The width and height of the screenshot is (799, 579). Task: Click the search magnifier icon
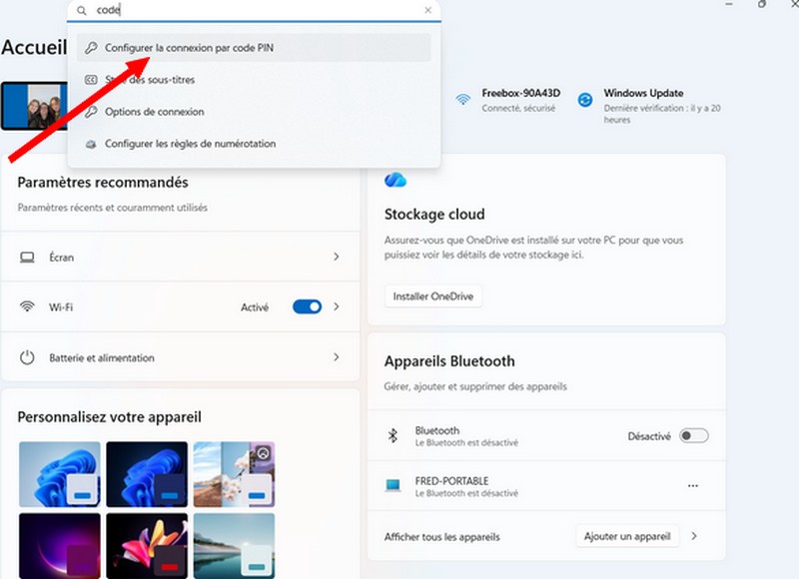(x=82, y=11)
